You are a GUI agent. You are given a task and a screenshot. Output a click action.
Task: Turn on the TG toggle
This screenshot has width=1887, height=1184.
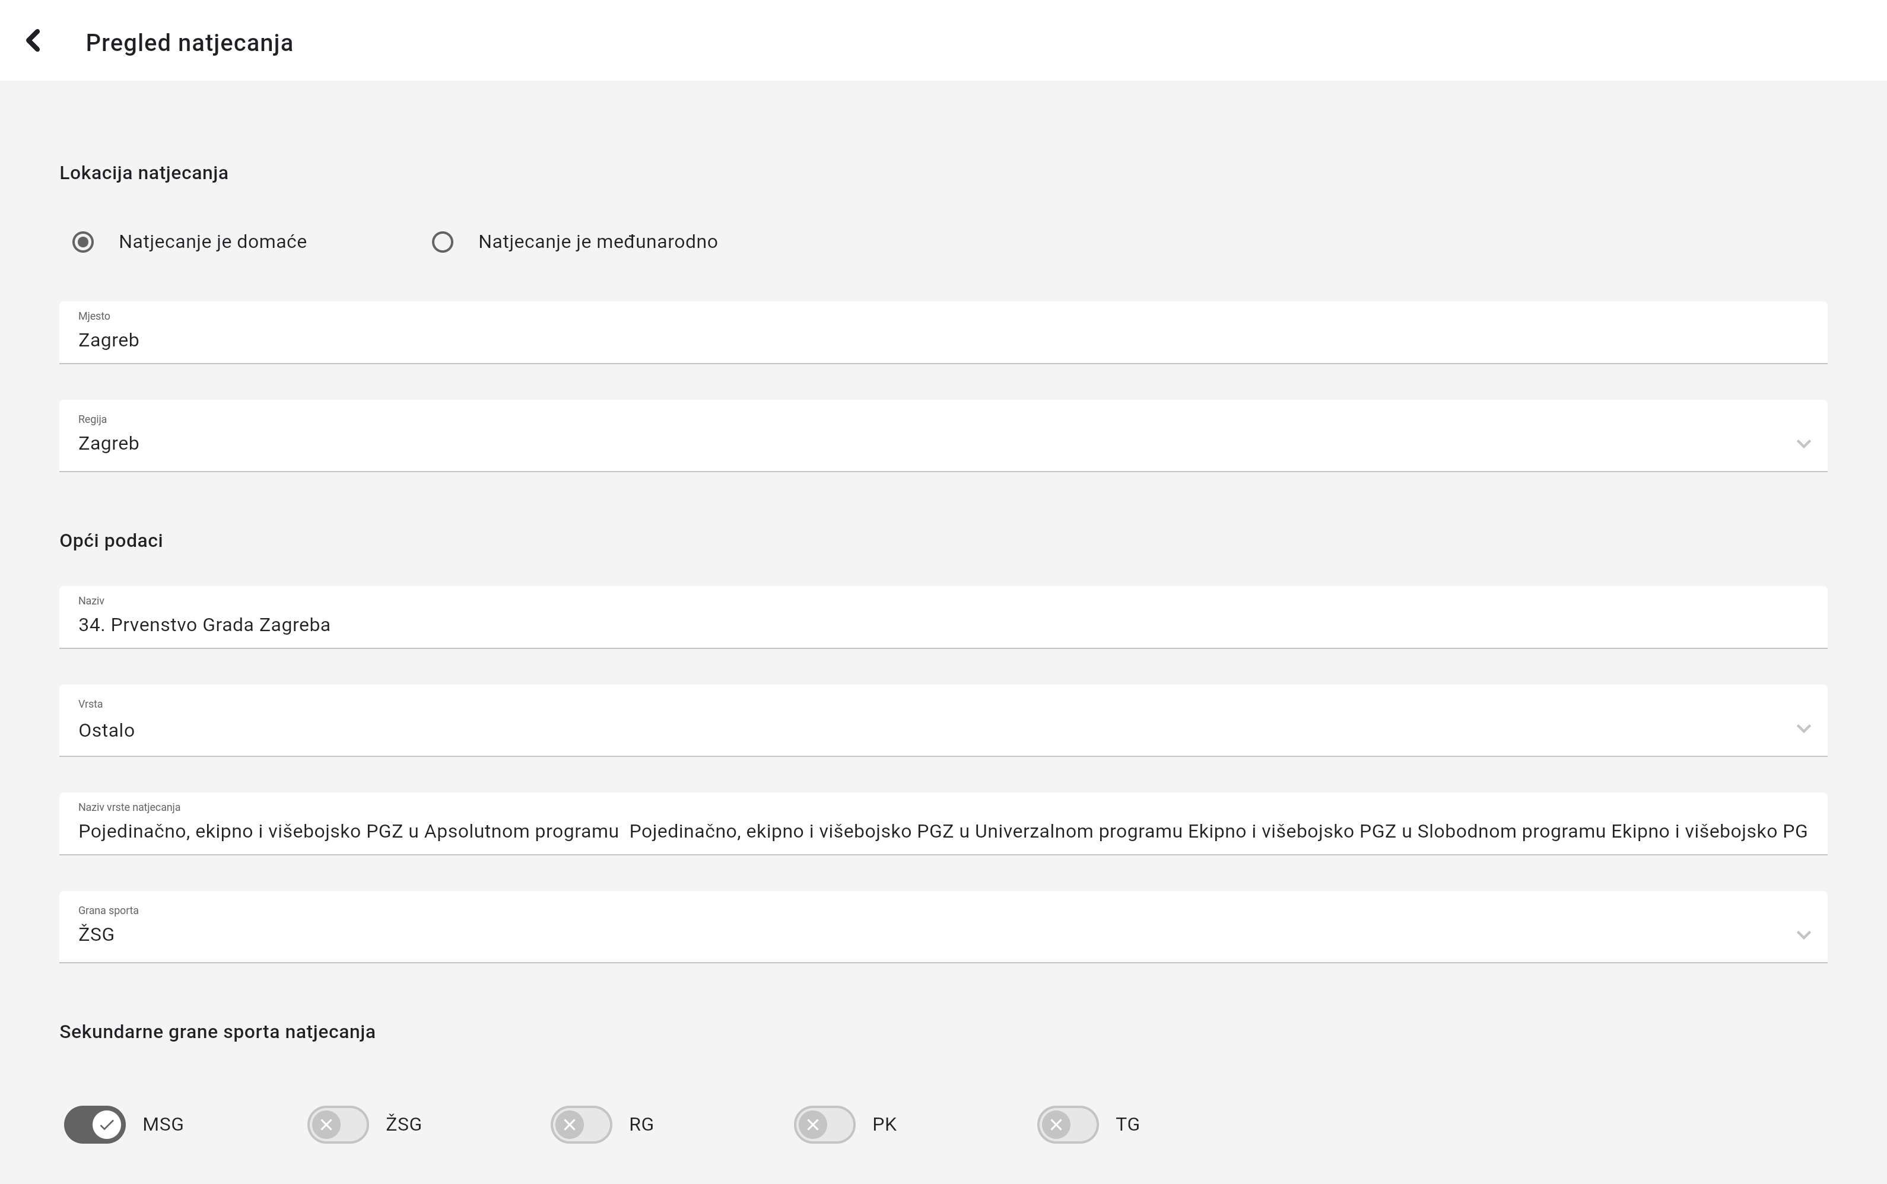(x=1068, y=1125)
